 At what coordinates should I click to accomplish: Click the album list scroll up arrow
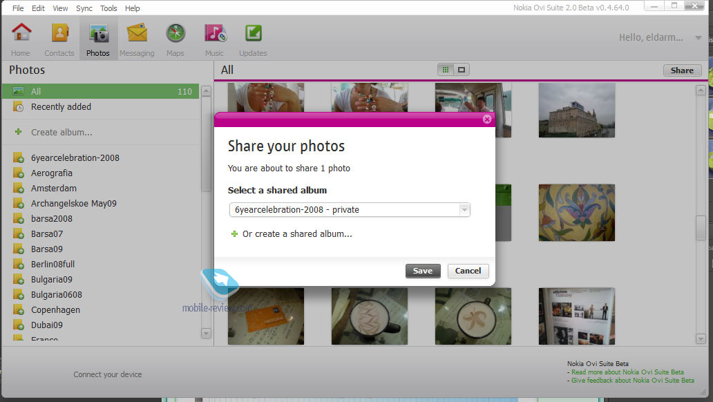(206, 90)
